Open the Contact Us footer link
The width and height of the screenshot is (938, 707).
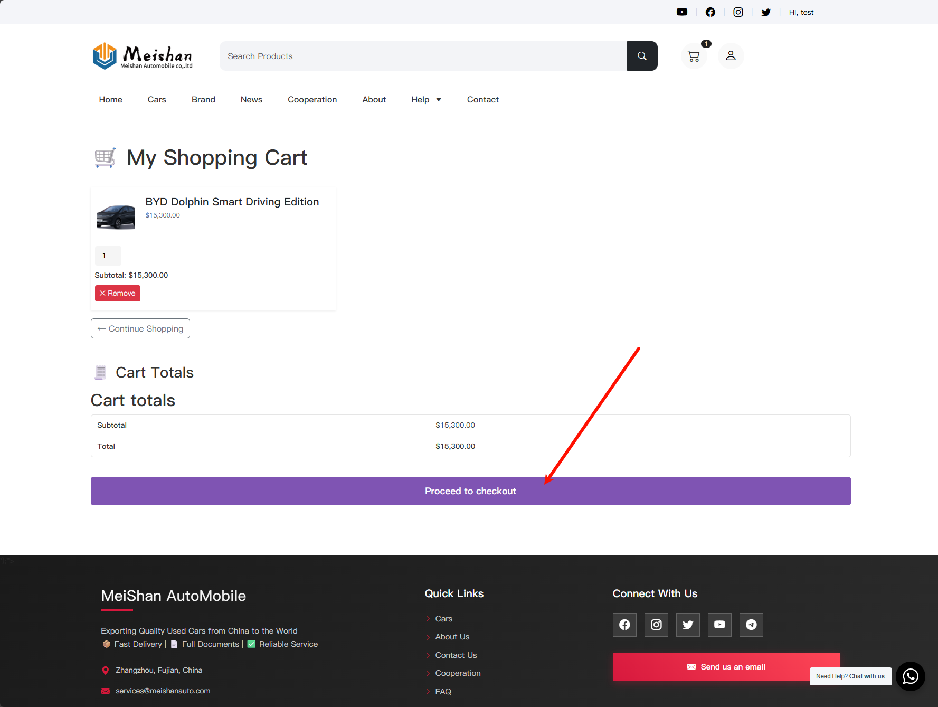coord(456,655)
